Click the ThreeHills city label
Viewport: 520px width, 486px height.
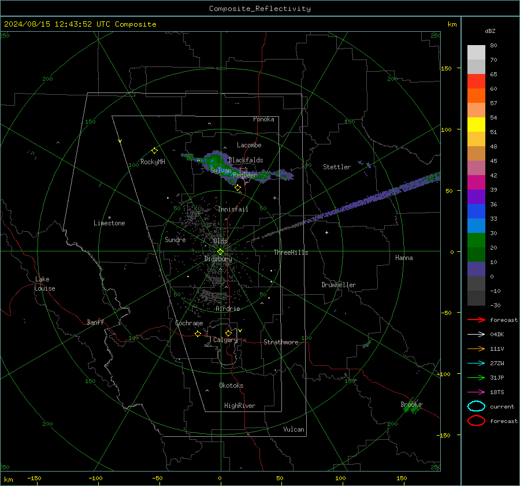[291, 253]
